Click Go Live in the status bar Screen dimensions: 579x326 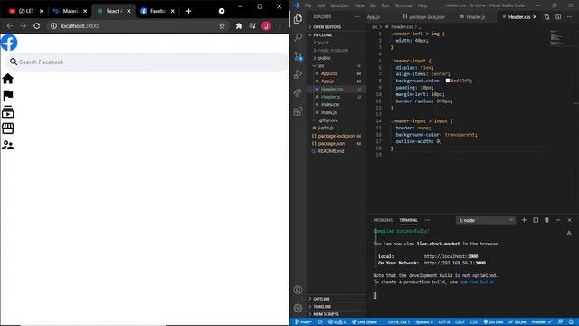[493, 322]
